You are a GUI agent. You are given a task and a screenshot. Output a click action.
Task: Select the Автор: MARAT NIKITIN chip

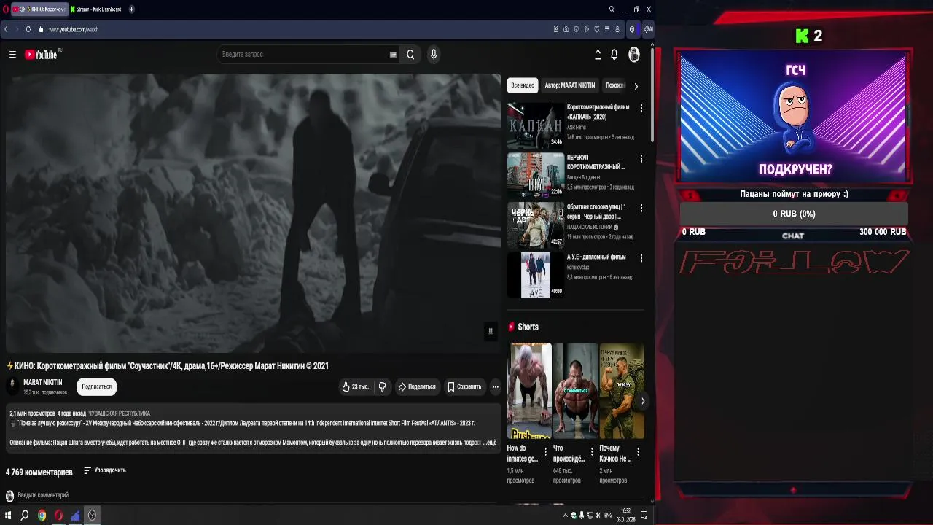tap(570, 85)
